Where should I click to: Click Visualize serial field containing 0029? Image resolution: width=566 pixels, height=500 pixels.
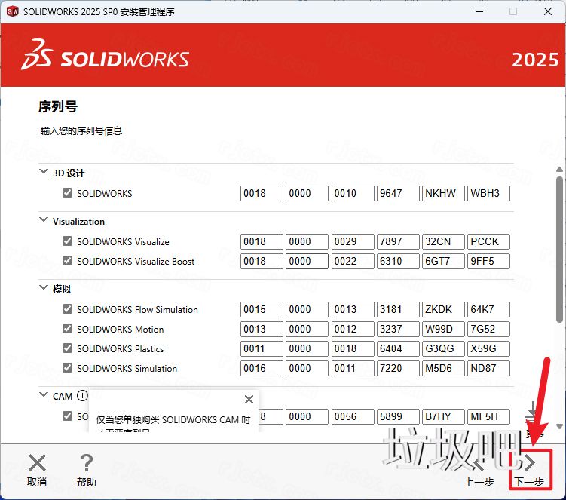(x=353, y=241)
